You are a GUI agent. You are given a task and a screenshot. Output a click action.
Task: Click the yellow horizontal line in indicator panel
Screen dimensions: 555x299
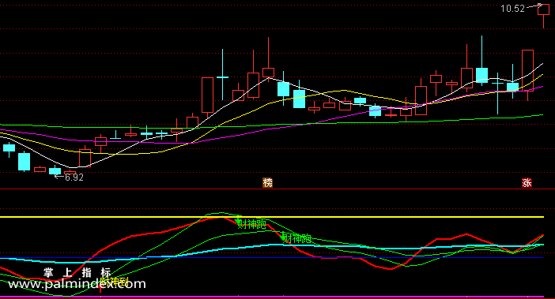(x=272, y=217)
